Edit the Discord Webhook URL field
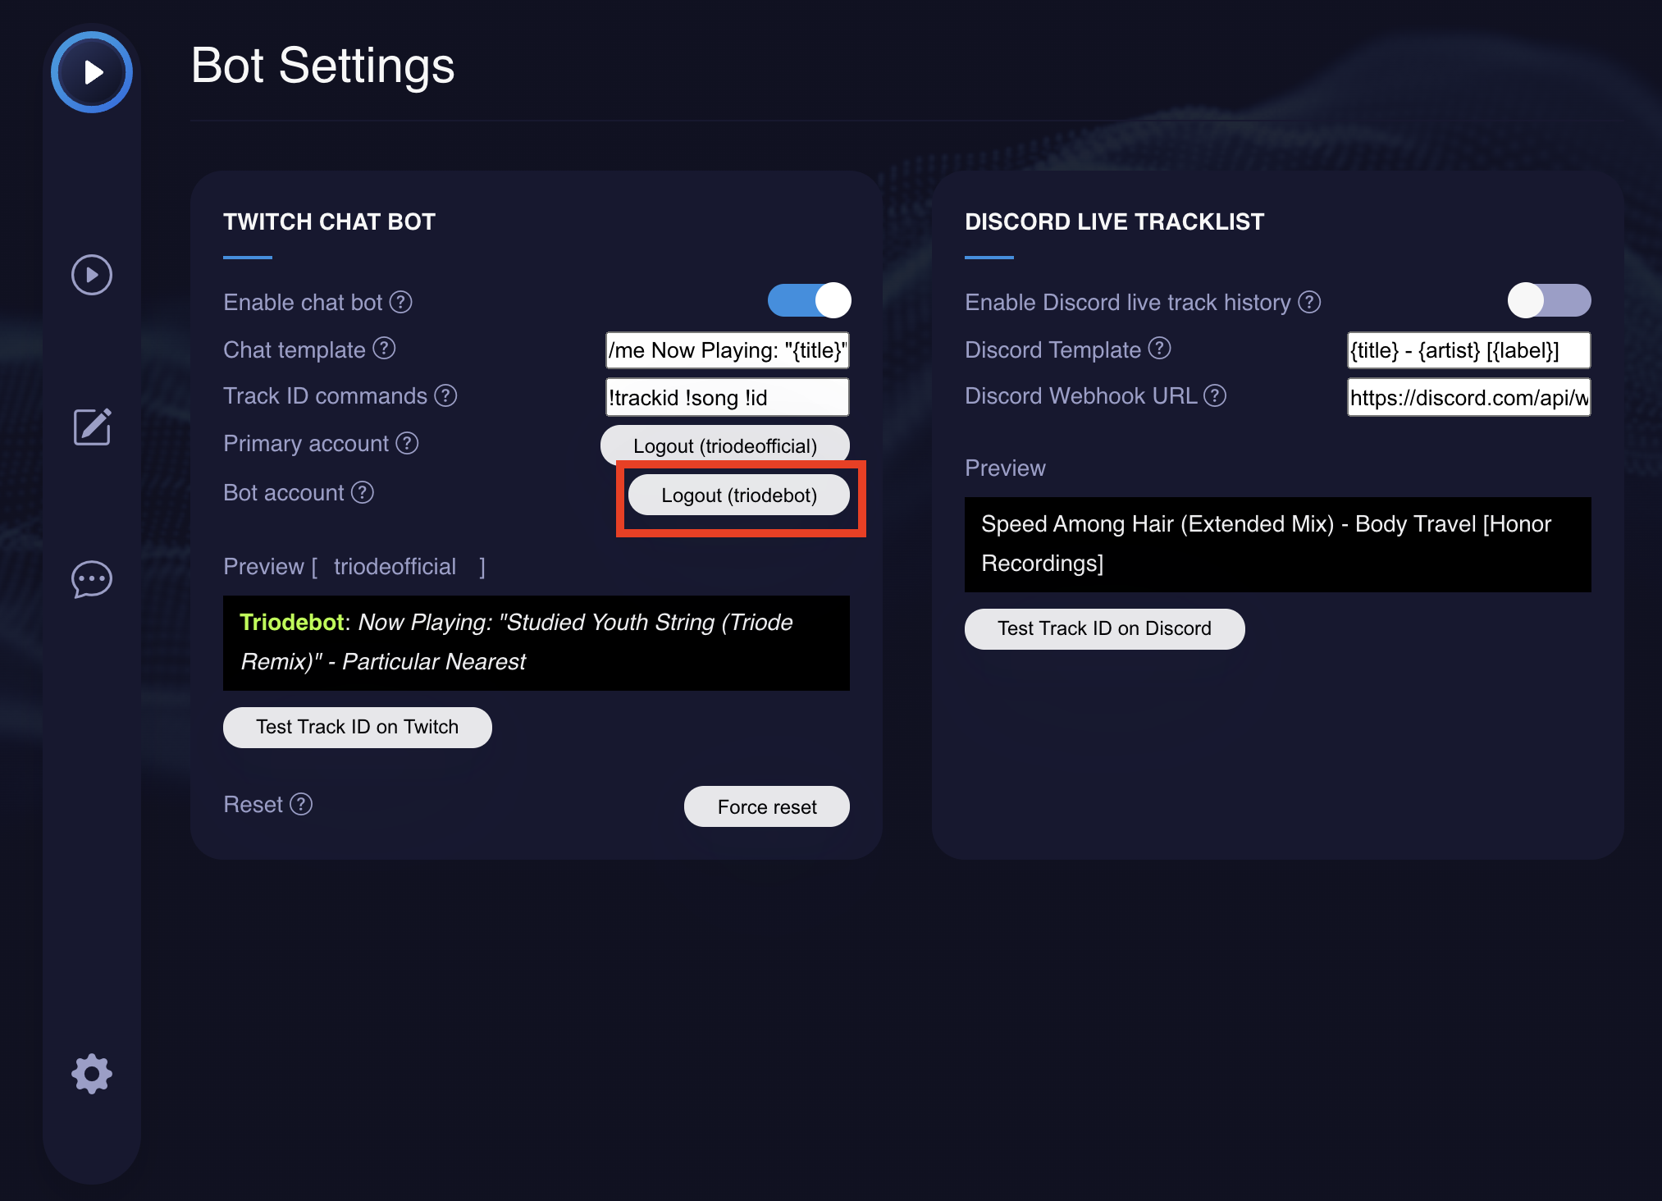Viewport: 1662px width, 1201px height. [1468, 397]
